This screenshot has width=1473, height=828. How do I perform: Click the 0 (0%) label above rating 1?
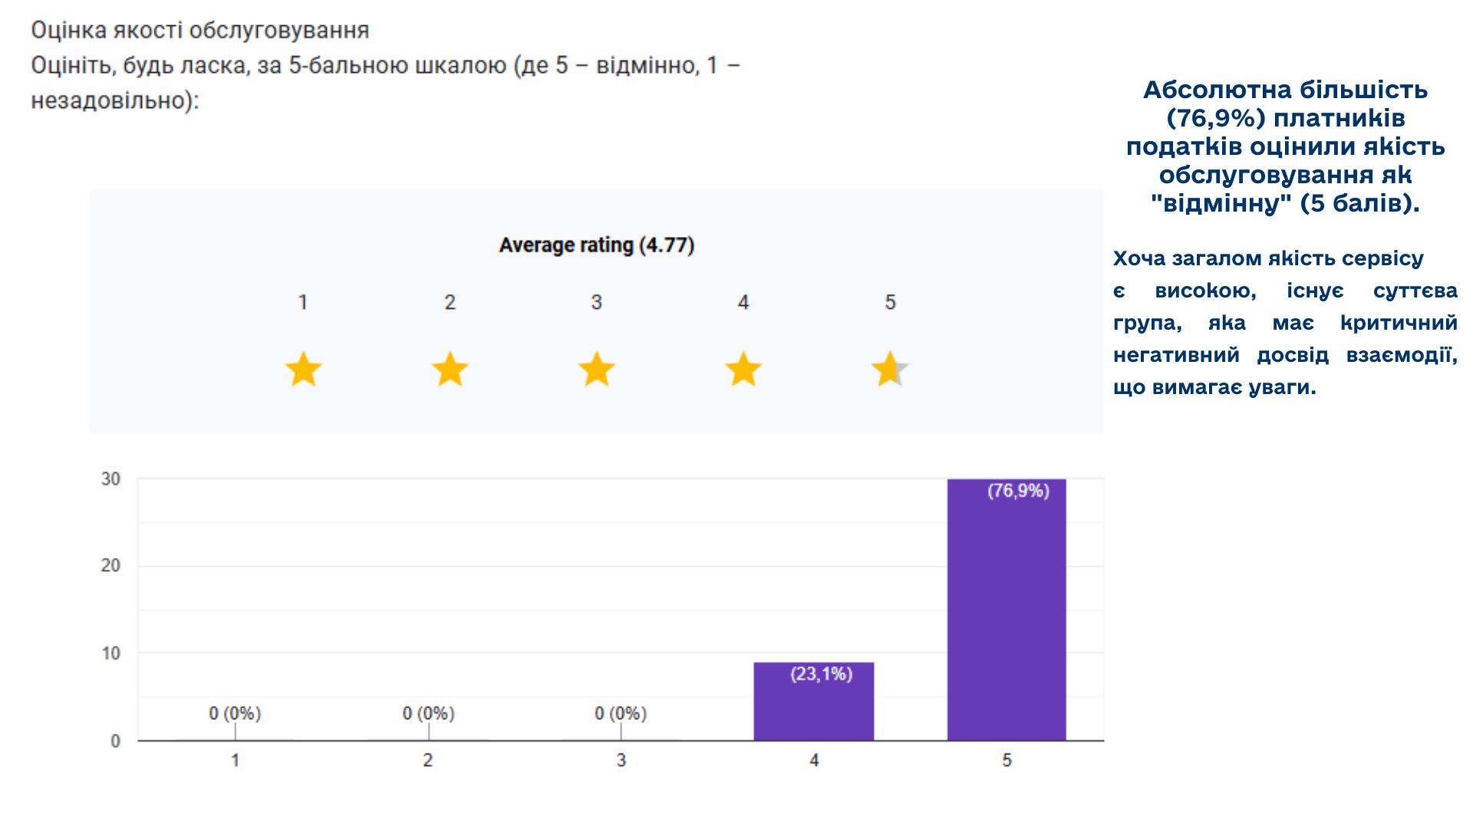pos(235,714)
